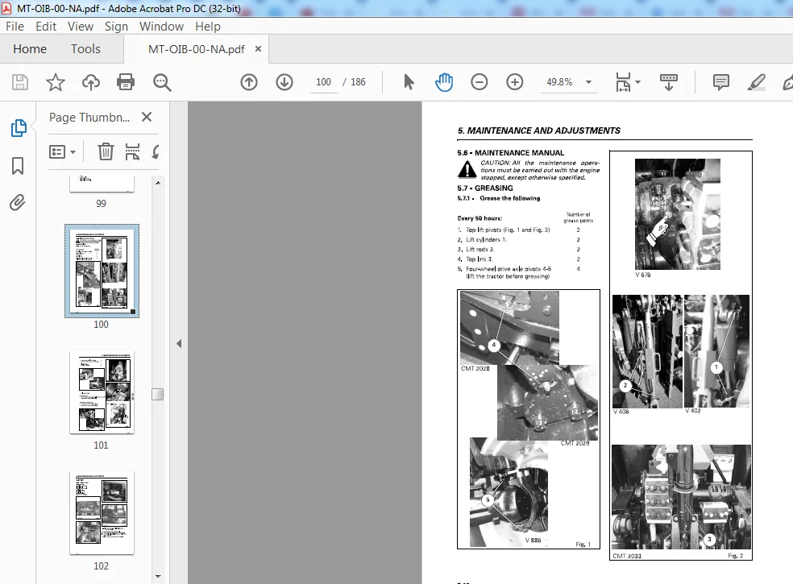Click the page number input field
Viewport: 793px width, 584px height.
coord(323,82)
